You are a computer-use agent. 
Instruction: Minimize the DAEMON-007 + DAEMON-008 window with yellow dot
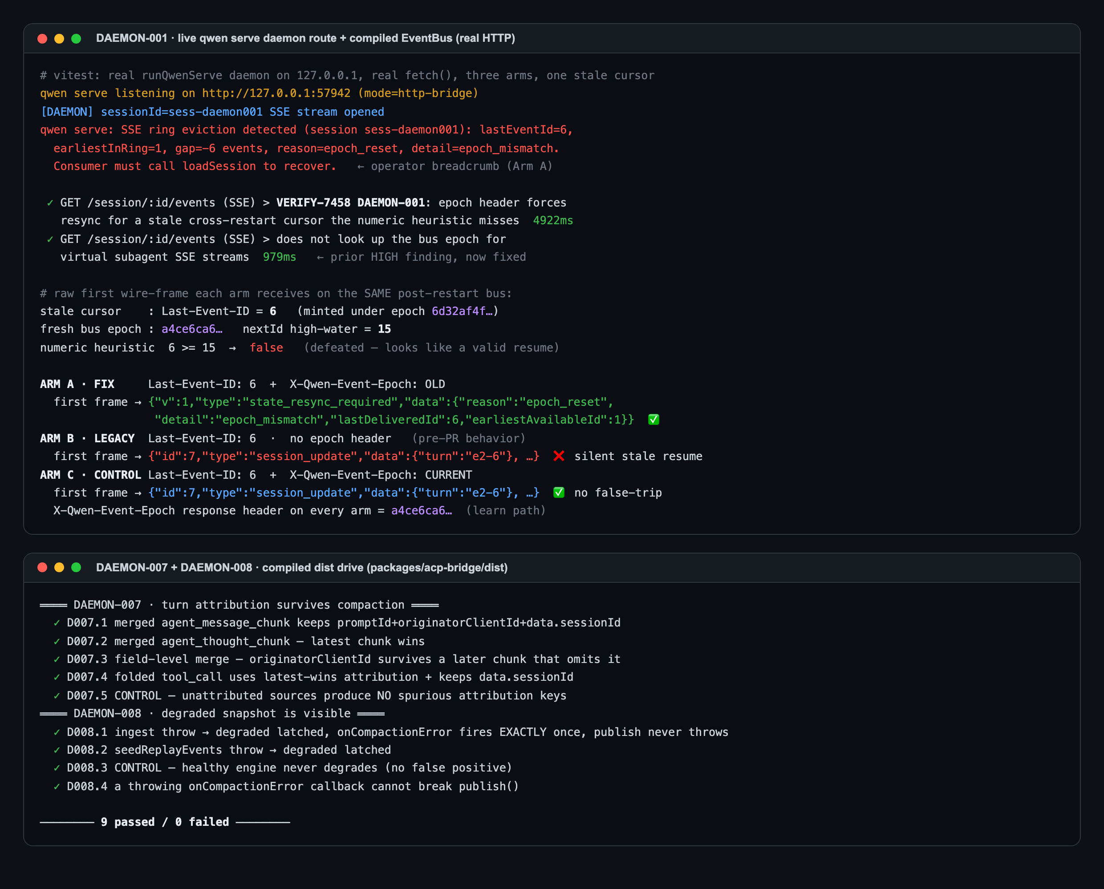point(59,567)
